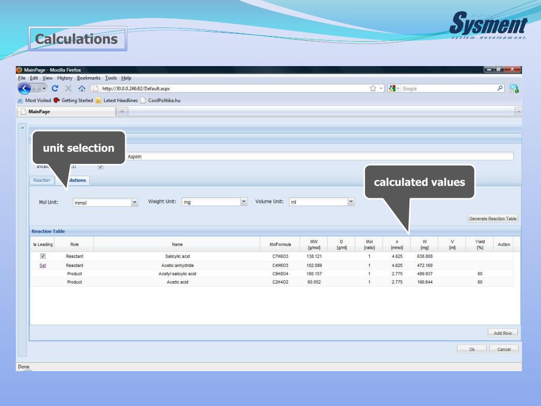Screen dimensions: 541x406
Task: Click the URL address bar
Action: (235, 88)
